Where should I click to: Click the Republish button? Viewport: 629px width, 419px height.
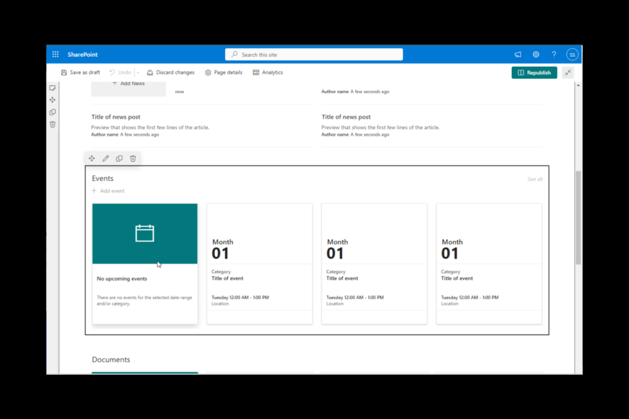[x=535, y=72]
